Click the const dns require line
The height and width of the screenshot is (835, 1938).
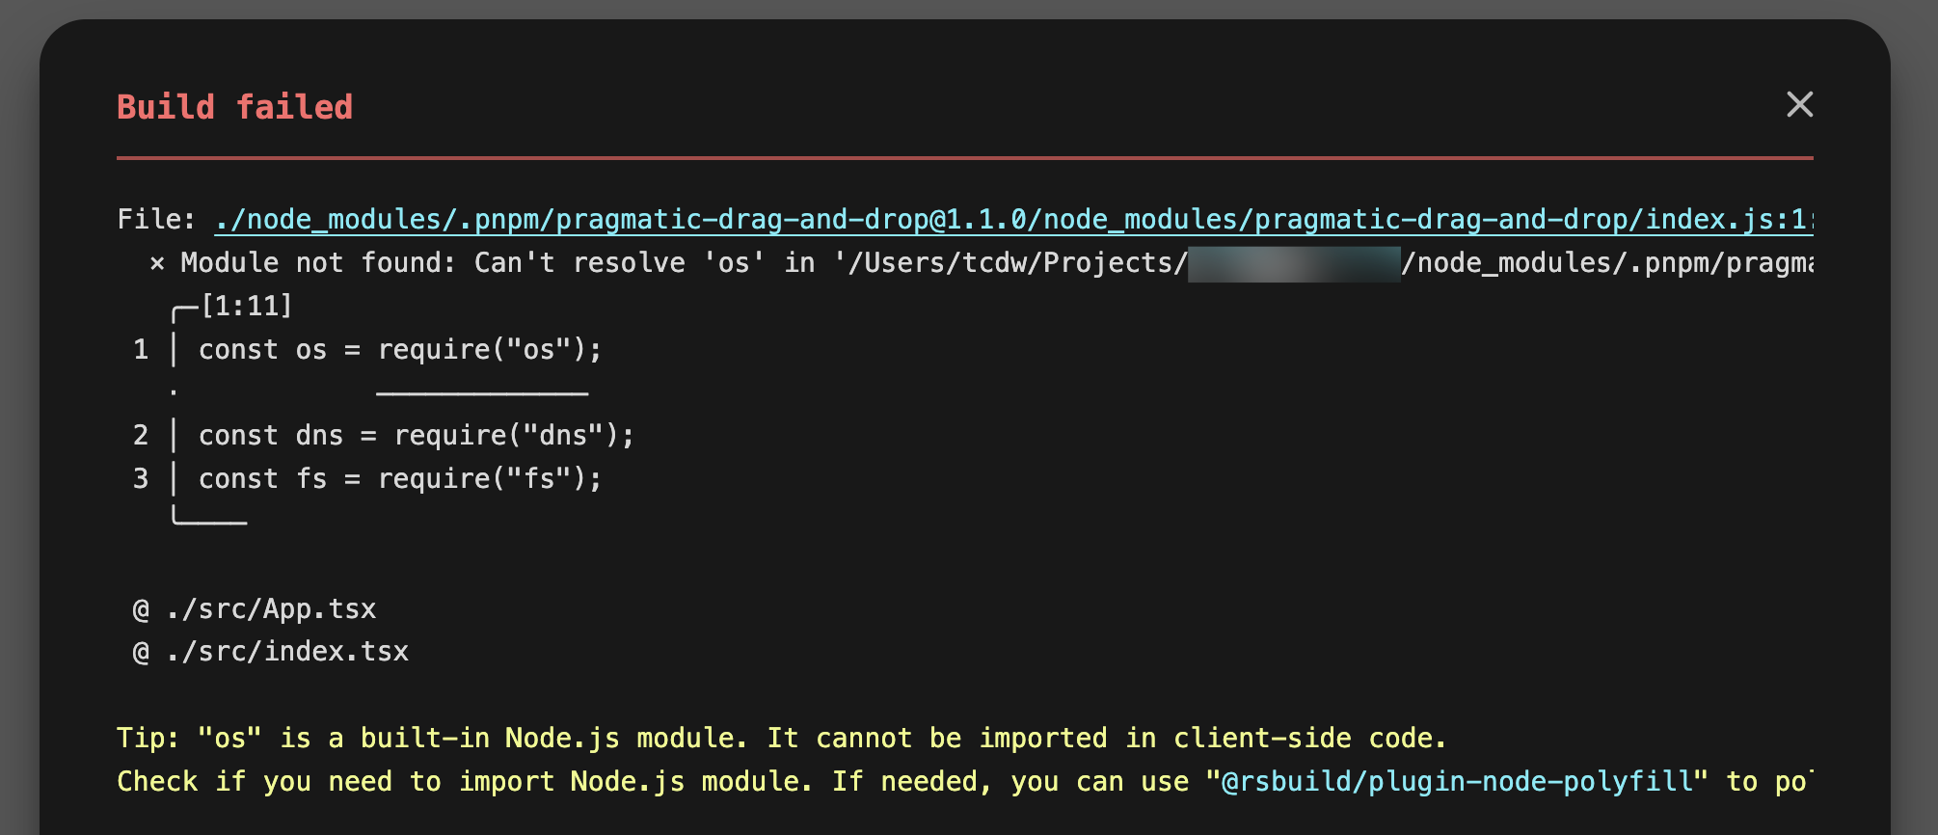point(416,436)
